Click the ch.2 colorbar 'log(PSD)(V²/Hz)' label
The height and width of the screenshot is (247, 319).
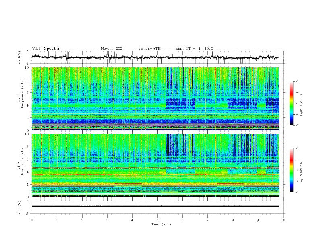click(301, 172)
